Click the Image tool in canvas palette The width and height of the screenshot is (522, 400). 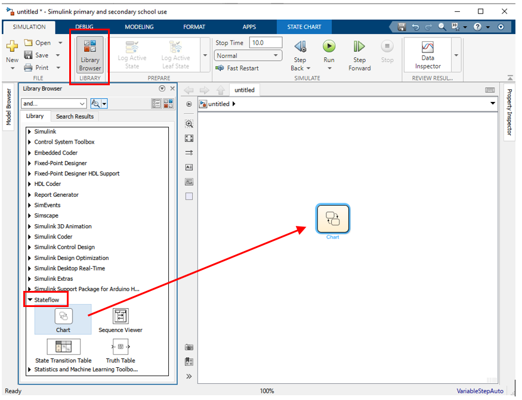click(x=189, y=182)
